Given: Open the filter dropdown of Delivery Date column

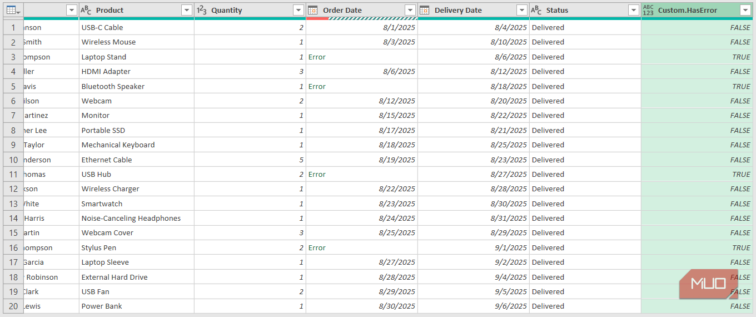Looking at the screenshot, I should [522, 10].
